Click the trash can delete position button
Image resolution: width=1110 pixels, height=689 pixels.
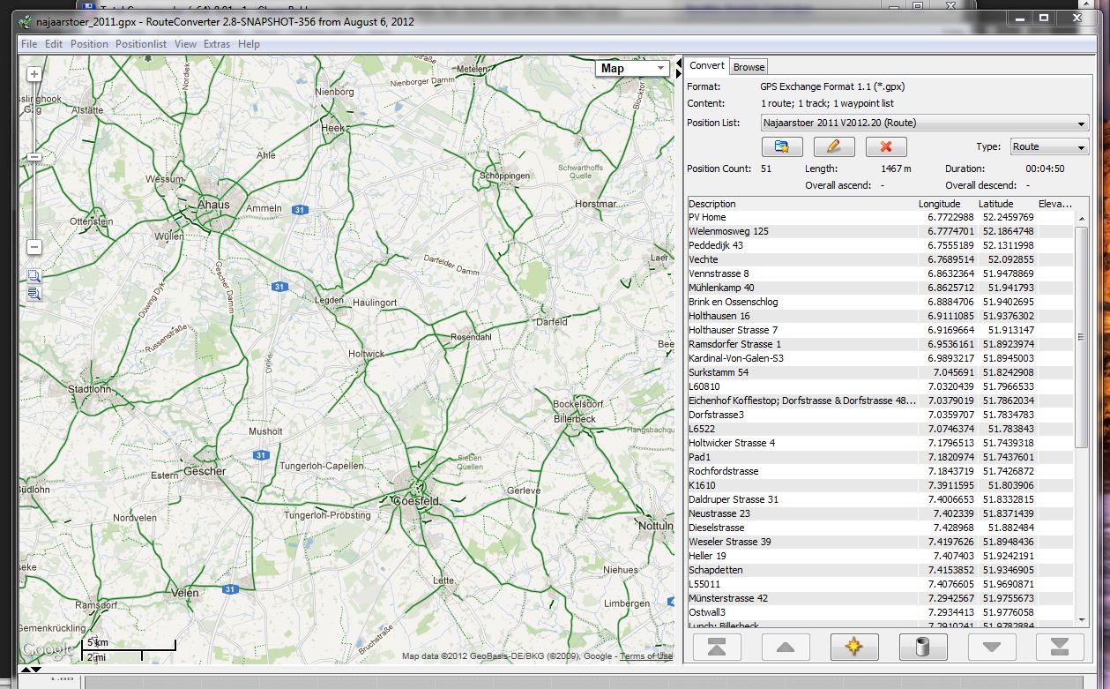923,648
